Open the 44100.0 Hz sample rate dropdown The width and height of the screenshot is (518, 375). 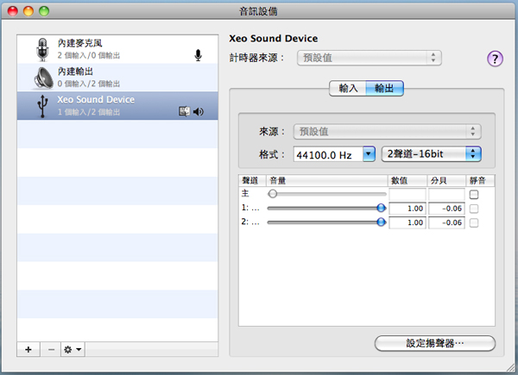pyautogui.click(x=369, y=154)
